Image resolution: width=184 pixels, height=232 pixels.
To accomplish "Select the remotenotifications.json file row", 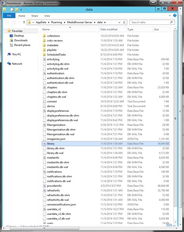I will point(106,204).
